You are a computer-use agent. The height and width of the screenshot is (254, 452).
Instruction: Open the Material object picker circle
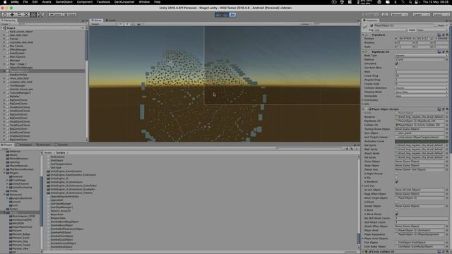pos(447,59)
